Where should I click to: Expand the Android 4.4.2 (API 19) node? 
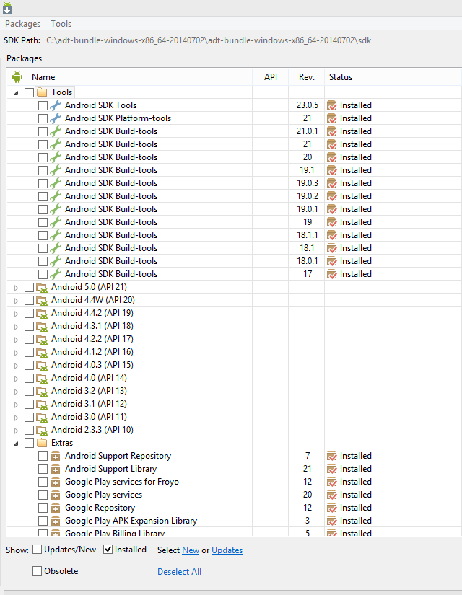point(16,314)
